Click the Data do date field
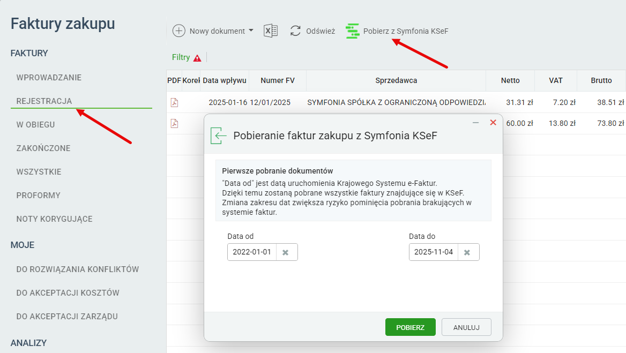626x353 pixels. [434, 252]
